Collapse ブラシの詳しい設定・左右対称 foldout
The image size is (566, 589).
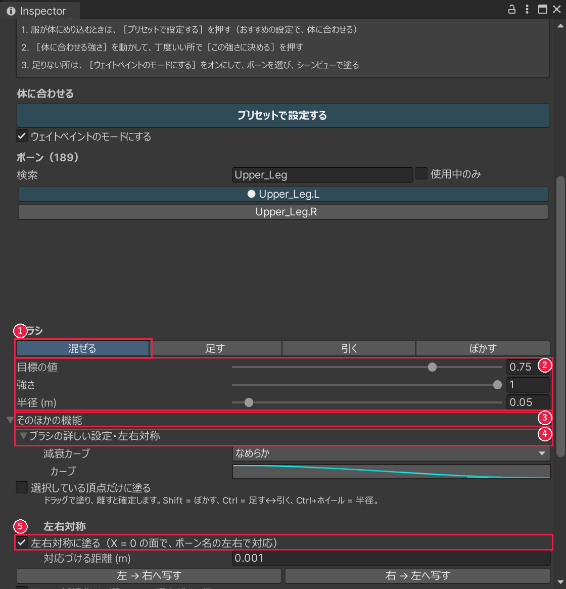23,436
